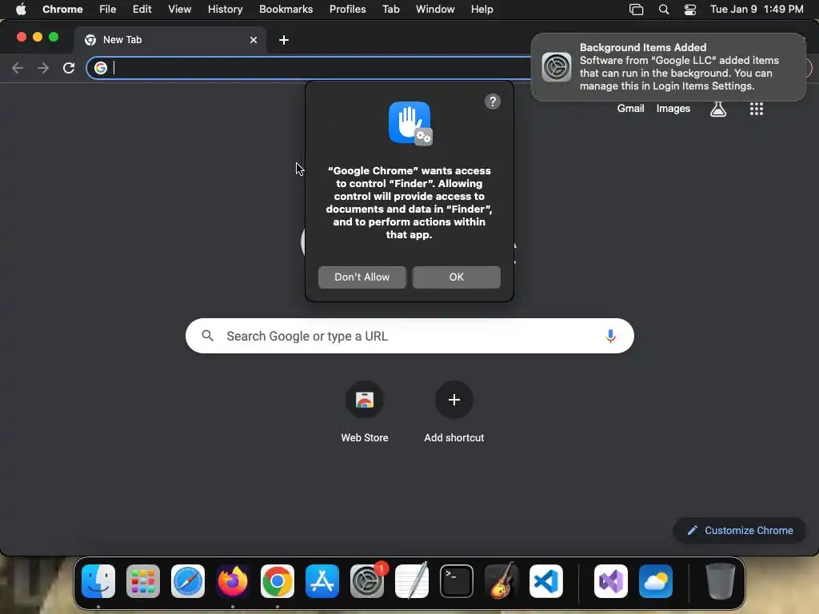This screenshot has width=819, height=614.
Task: Click the help question mark in the dialog
Action: [493, 102]
